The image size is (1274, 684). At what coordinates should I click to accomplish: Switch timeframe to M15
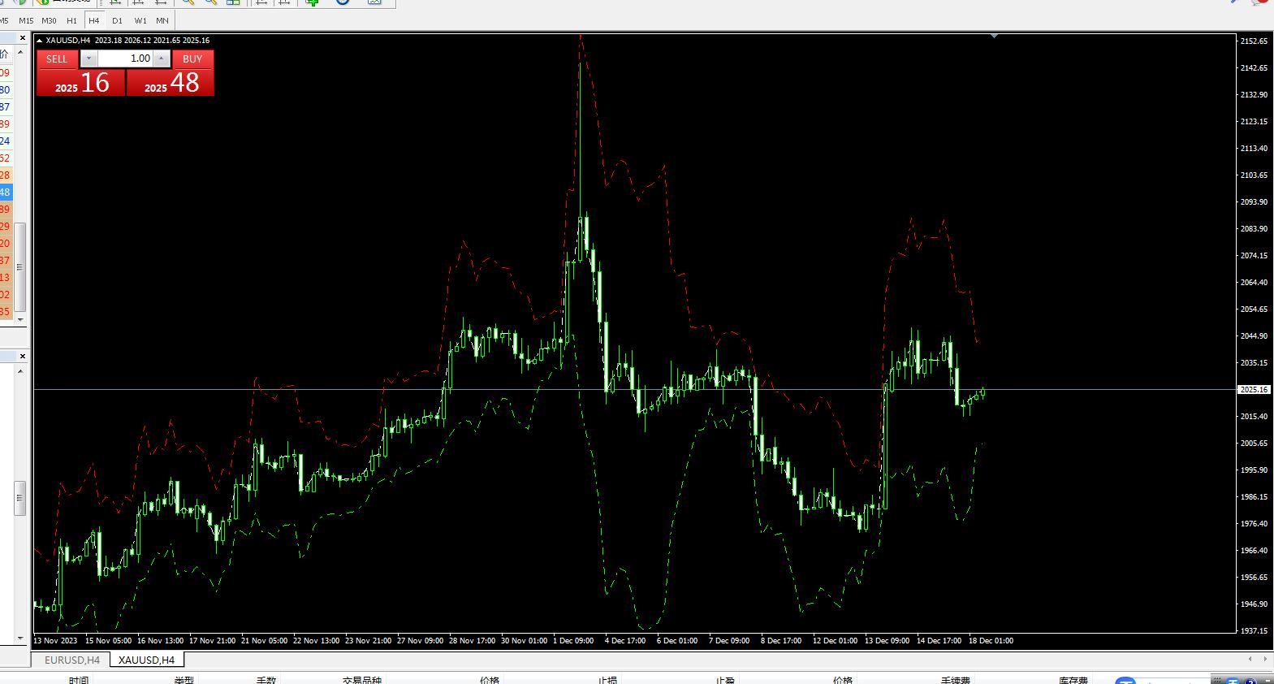[26, 20]
